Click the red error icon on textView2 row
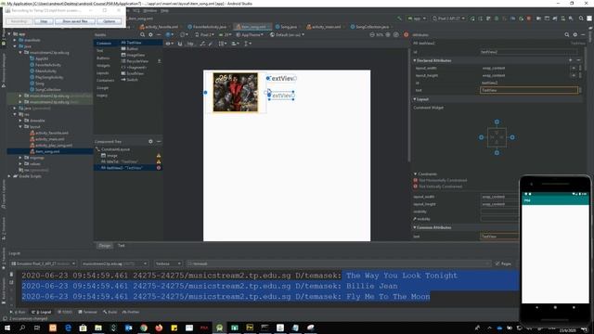594x334 pixels. 159,168
